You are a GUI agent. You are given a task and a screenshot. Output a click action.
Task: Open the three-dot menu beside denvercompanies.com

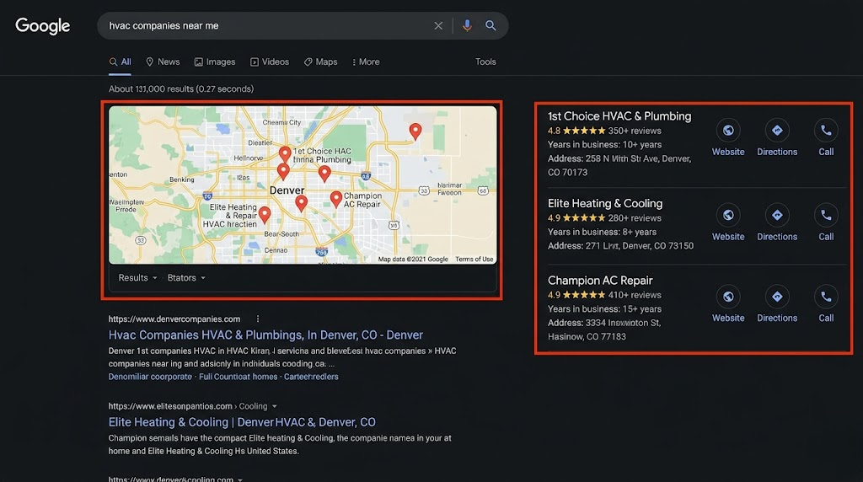point(258,319)
